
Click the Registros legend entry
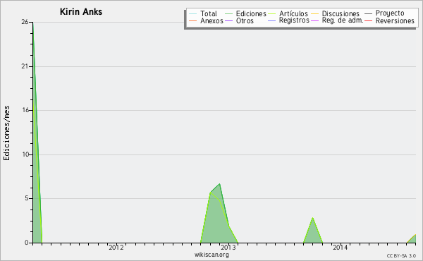[288, 20]
